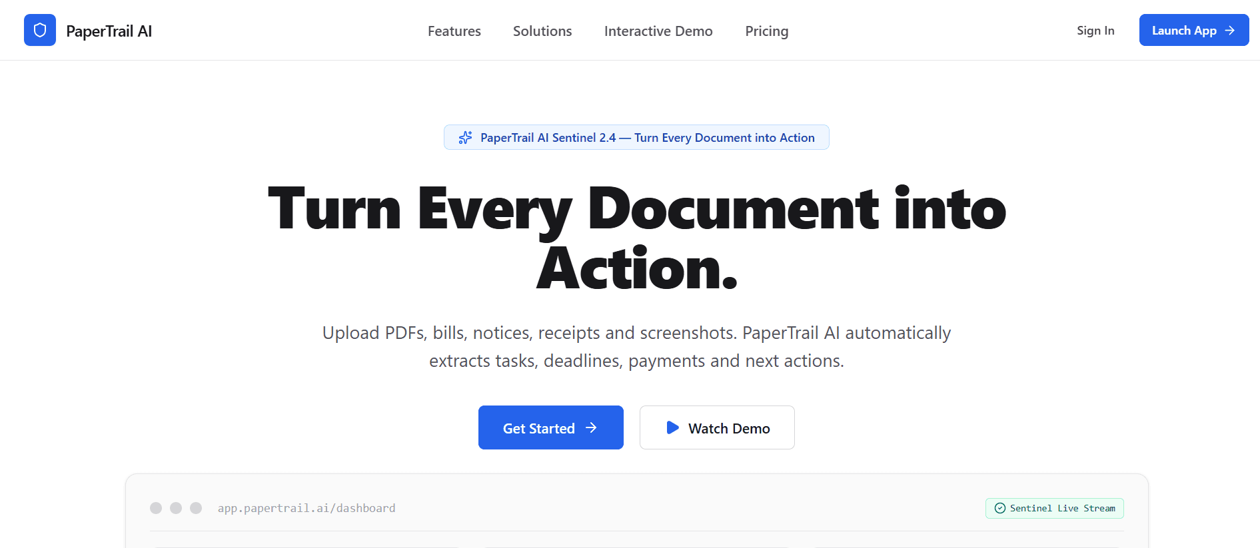Screen dimensions: 1260x548
Task: Open the Solutions menu item
Action: [x=542, y=31]
